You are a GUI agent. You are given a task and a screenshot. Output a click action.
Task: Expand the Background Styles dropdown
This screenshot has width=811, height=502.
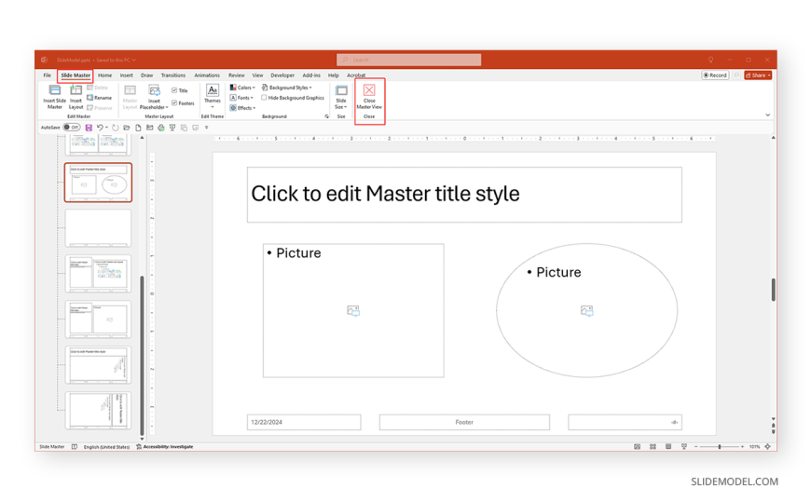tap(286, 88)
